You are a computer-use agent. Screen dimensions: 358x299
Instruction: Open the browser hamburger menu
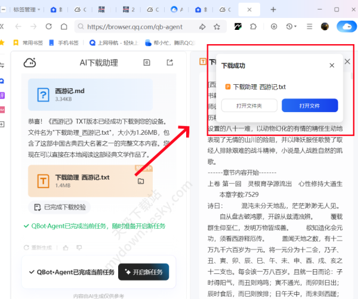point(309,27)
